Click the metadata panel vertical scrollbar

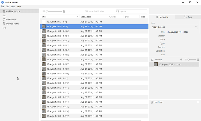[x=200, y=27]
